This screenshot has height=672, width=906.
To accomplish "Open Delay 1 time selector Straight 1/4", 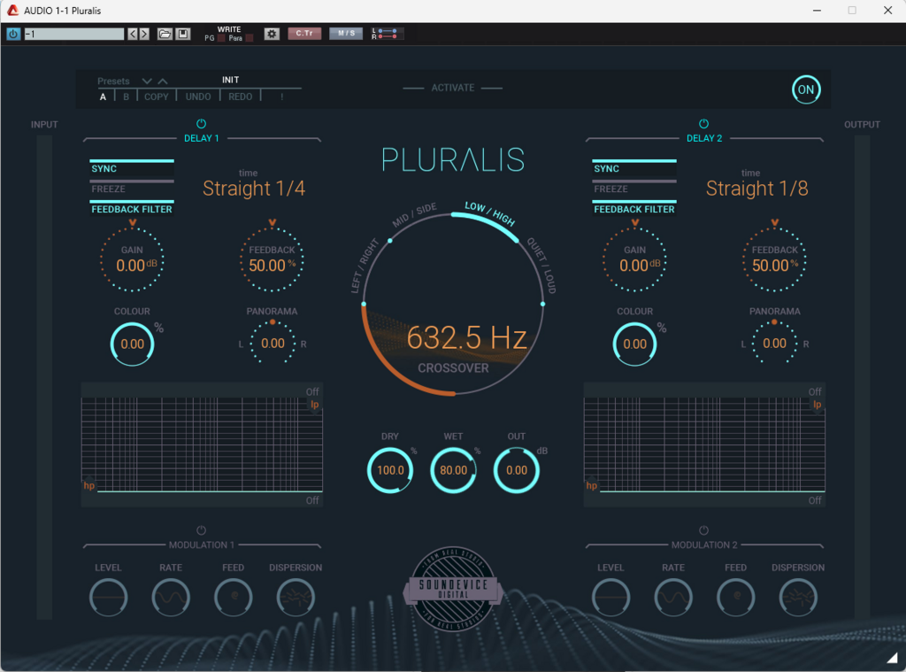I will coord(254,189).
